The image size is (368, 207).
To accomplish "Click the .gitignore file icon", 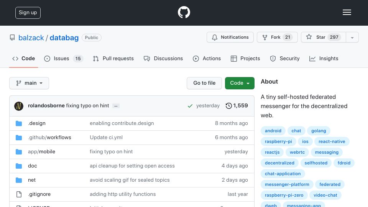I will [19, 194].
